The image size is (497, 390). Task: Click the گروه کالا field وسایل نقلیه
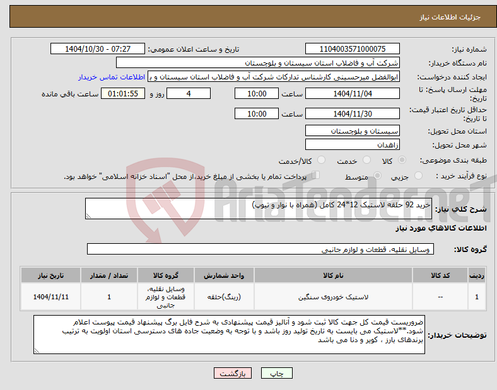tap(260, 249)
